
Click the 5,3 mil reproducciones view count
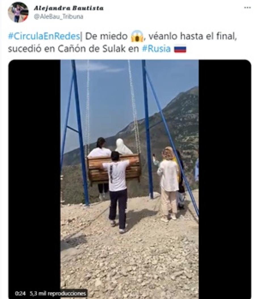[57, 293]
